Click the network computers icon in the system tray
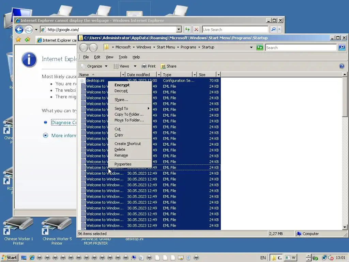This screenshot has width=349, height=262. pos(324,258)
